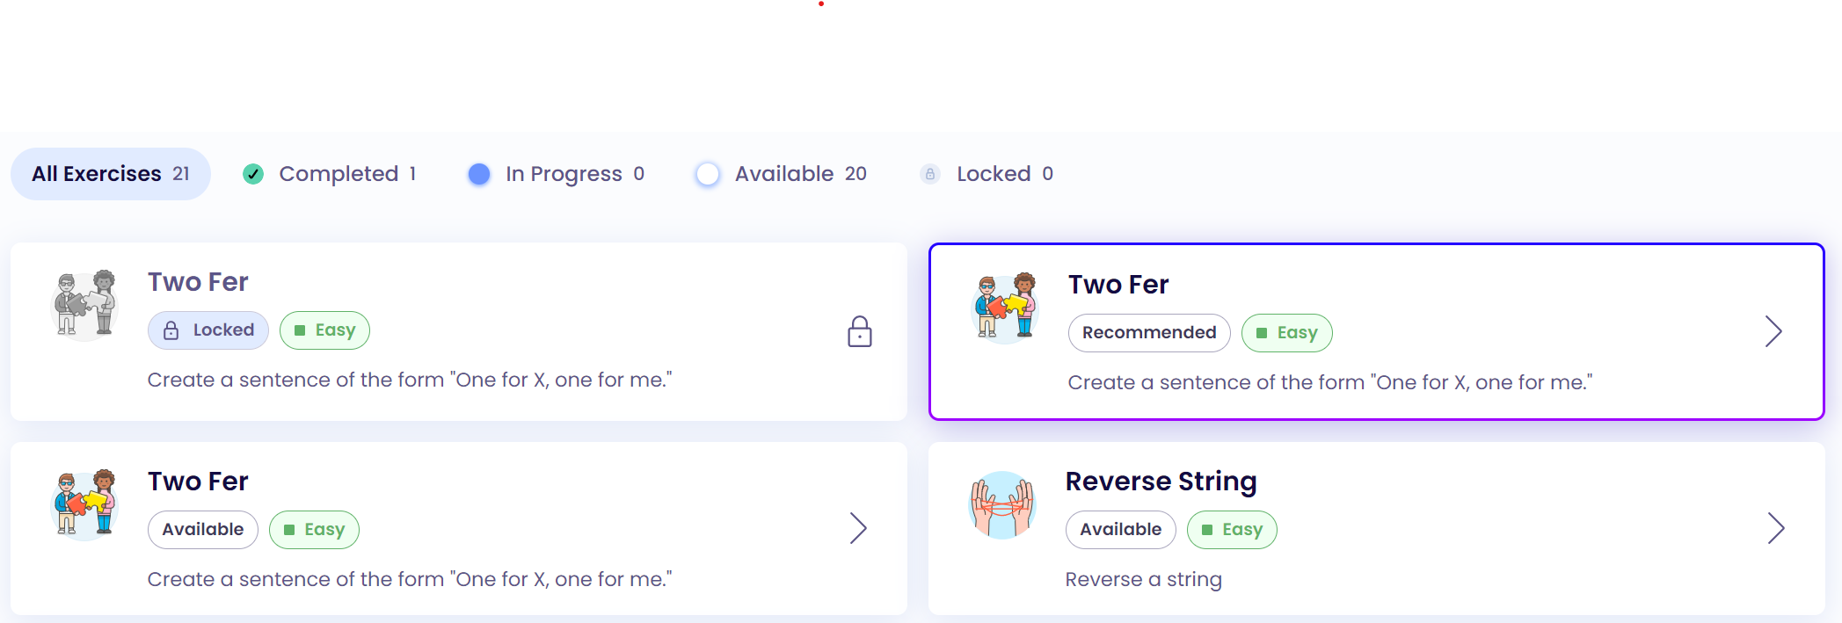Click the lock icon on the locked Two Fer card
The width and height of the screenshot is (1842, 623).
[860, 332]
